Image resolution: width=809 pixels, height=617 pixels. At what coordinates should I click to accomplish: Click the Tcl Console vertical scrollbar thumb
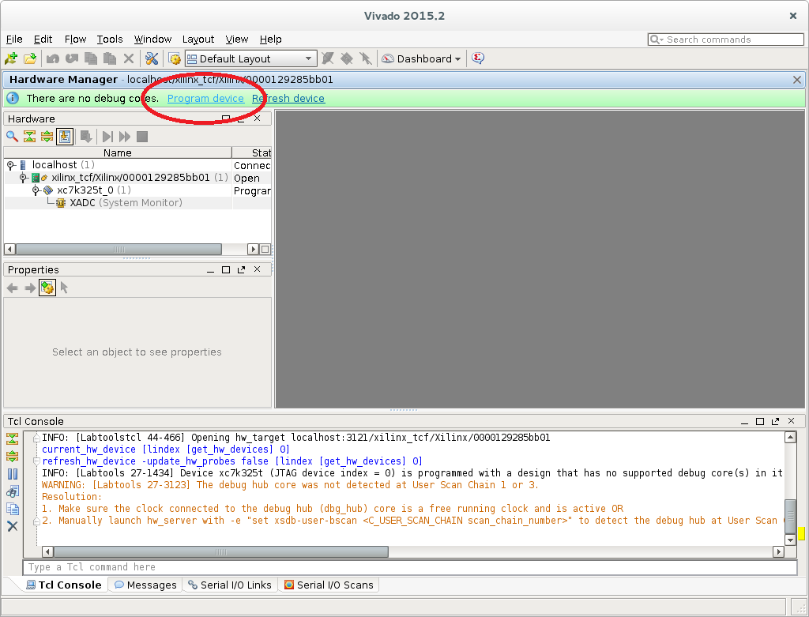790,517
